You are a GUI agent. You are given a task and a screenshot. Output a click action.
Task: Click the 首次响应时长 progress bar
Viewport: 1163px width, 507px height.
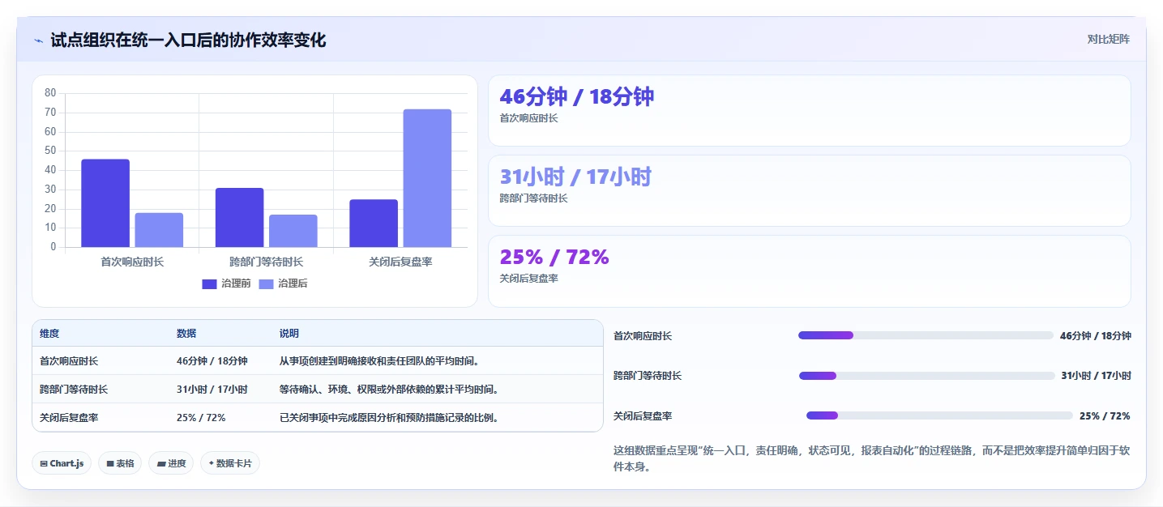click(926, 335)
